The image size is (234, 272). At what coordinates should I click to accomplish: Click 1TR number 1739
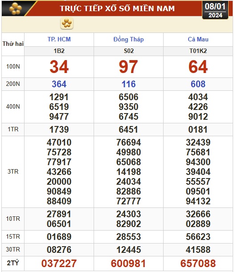tap(59, 130)
